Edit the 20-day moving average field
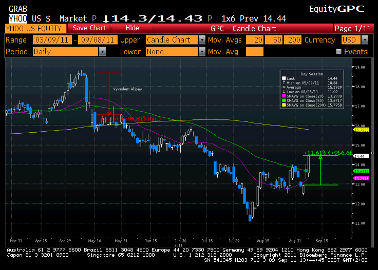 [x=255, y=40]
